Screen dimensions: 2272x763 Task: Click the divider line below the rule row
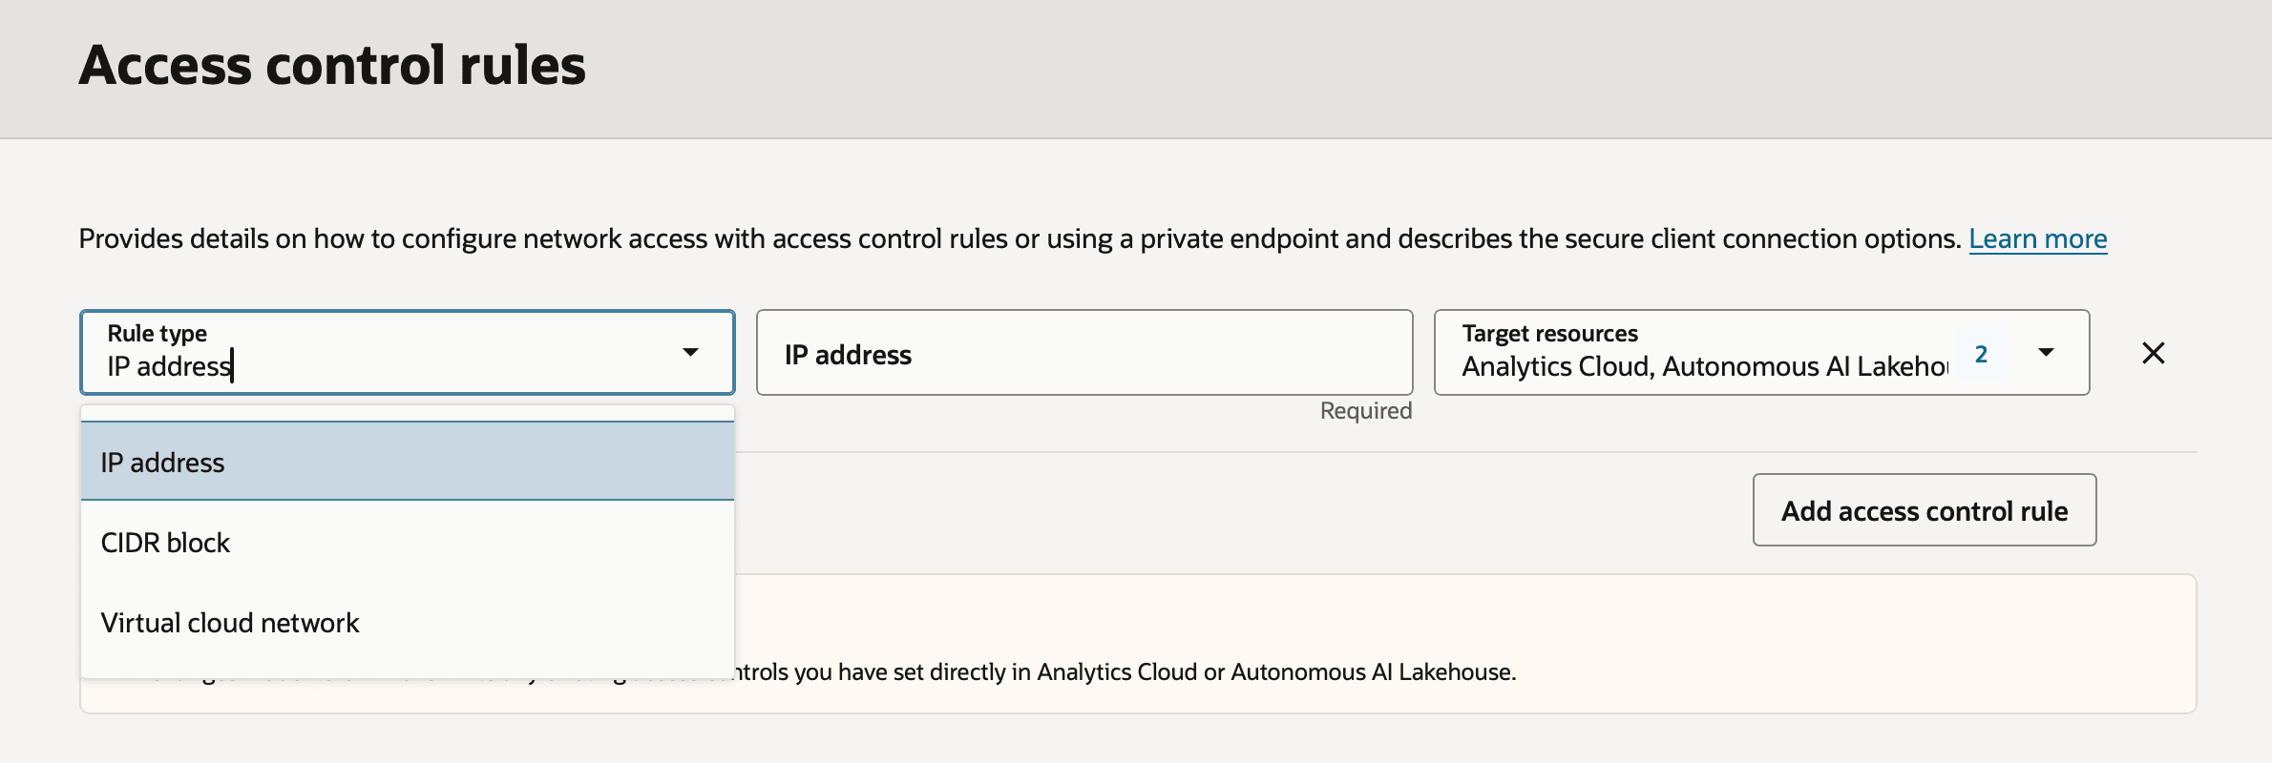click(1466, 452)
